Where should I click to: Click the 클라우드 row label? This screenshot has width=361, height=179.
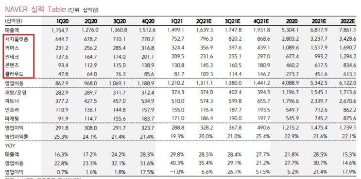pos(14,74)
